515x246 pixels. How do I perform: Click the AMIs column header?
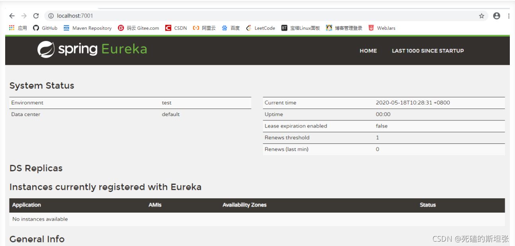point(155,205)
